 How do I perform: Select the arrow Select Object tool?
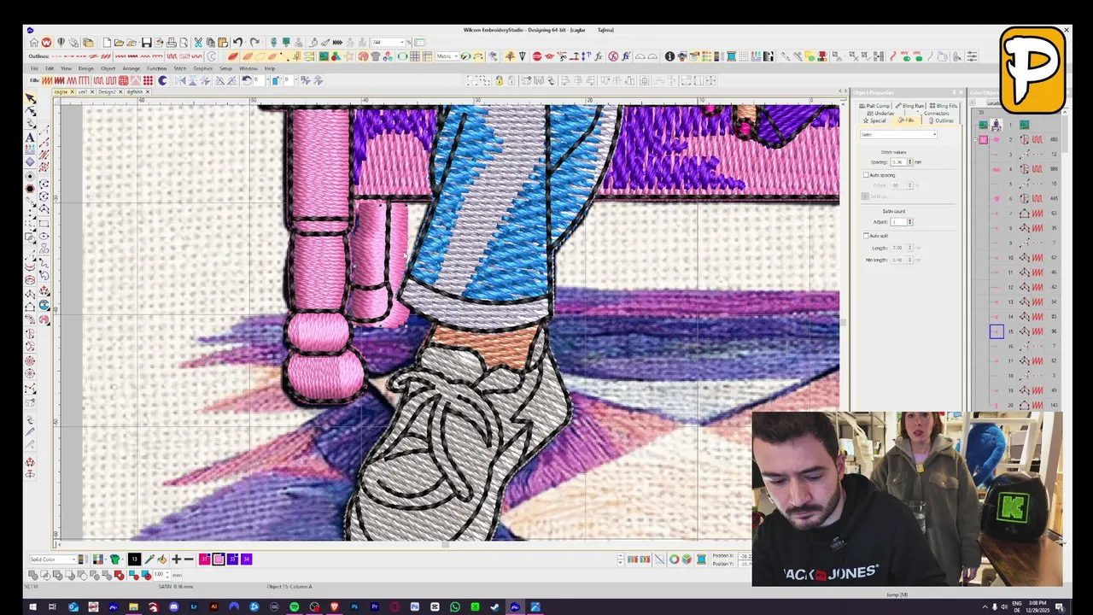click(31, 99)
